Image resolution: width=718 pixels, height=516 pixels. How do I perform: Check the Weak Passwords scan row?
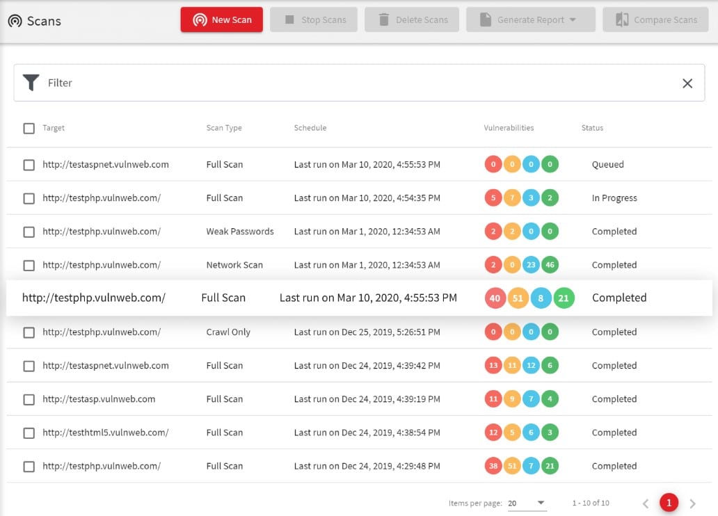(x=29, y=232)
